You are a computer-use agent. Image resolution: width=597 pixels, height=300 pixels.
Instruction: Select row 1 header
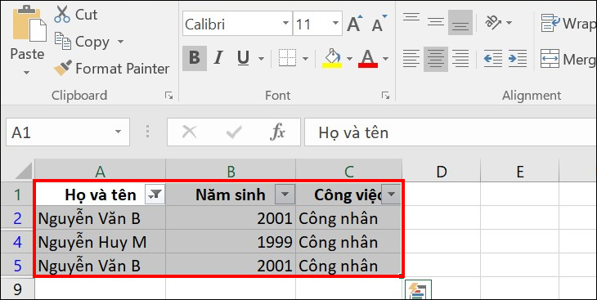(17, 195)
